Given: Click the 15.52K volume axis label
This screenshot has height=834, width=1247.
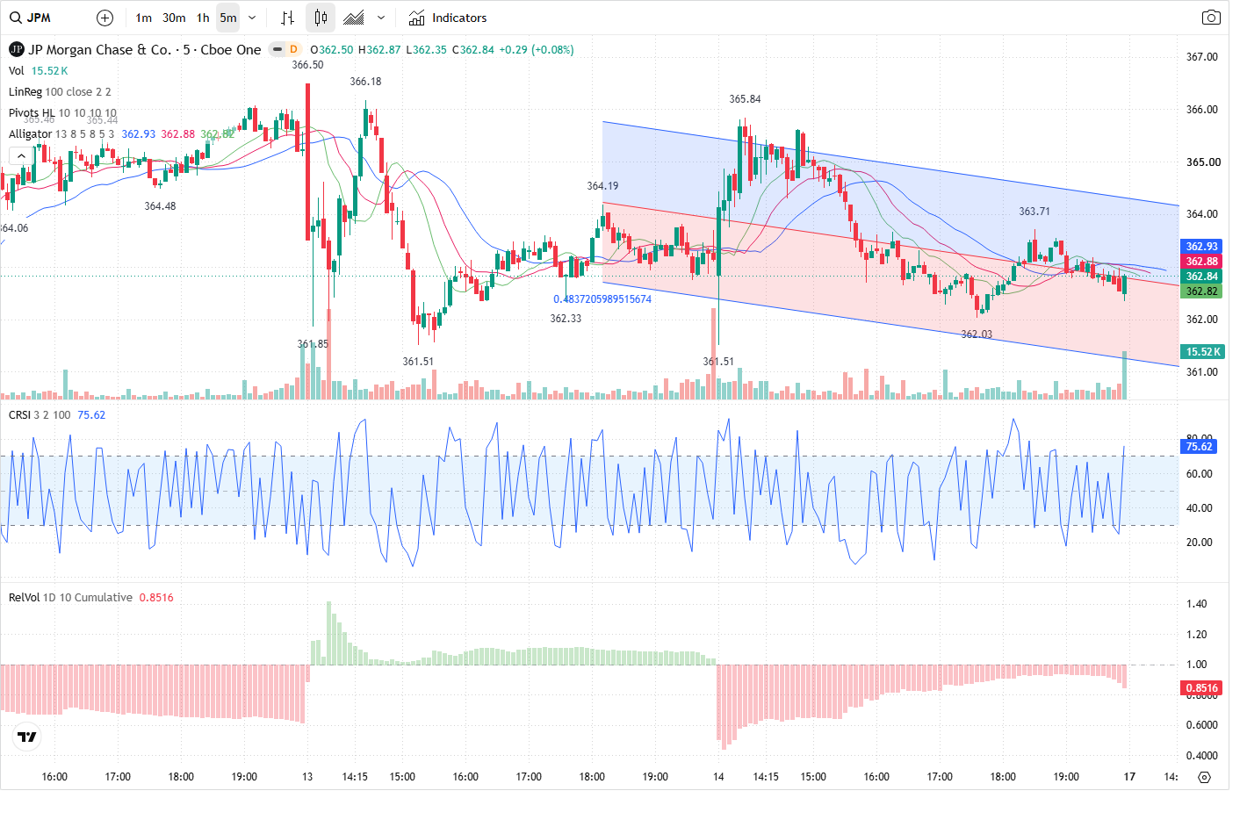Looking at the screenshot, I should 1202,352.
